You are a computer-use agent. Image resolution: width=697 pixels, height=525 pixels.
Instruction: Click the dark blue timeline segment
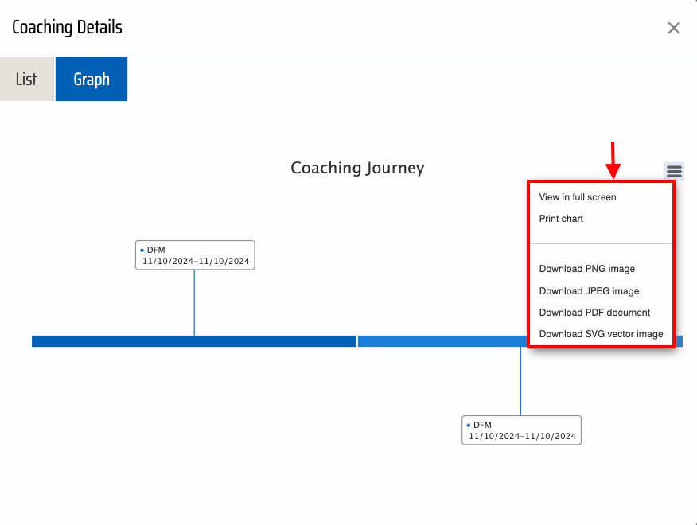coord(193,341)
